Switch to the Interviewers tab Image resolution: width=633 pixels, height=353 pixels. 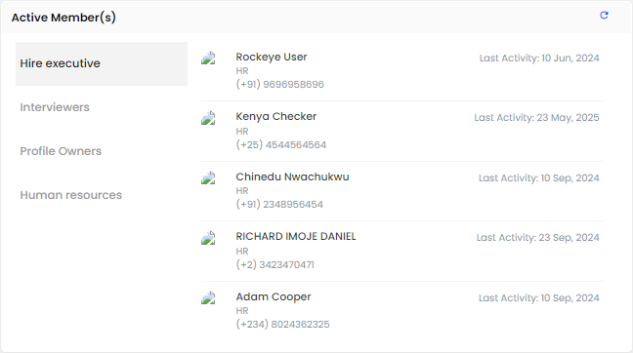tap(55, 107)
